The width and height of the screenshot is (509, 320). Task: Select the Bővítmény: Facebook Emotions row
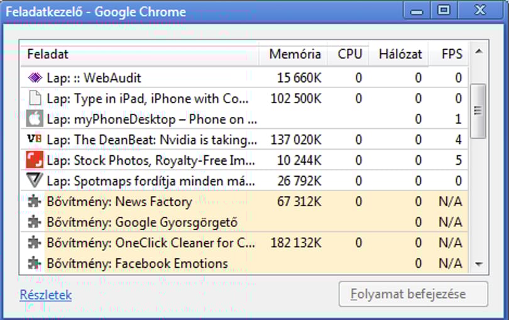coord(244,263)
